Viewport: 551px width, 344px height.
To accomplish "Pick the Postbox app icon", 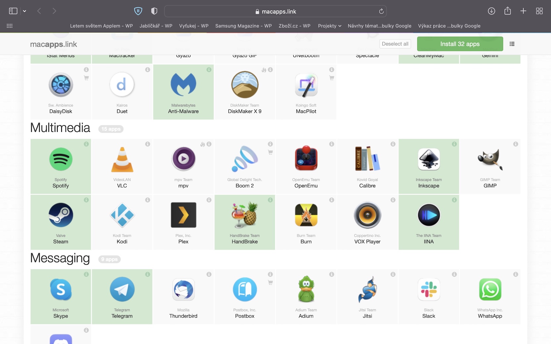I will (x=245, y=289).
